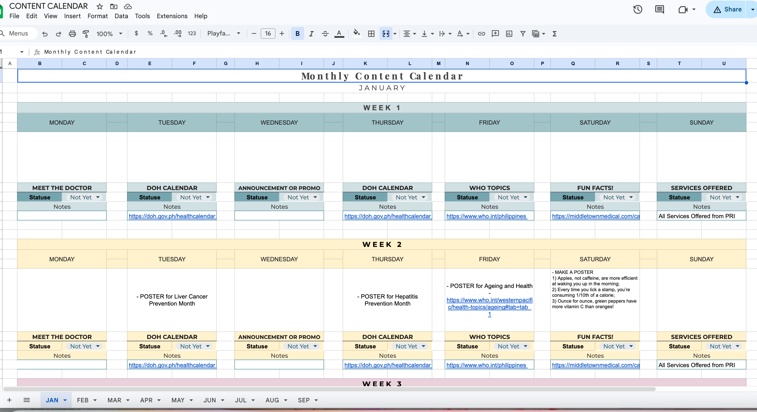This screenshot has height=412, width=757.
Task: Click the Insert comment icon
Action: point(495,34)
